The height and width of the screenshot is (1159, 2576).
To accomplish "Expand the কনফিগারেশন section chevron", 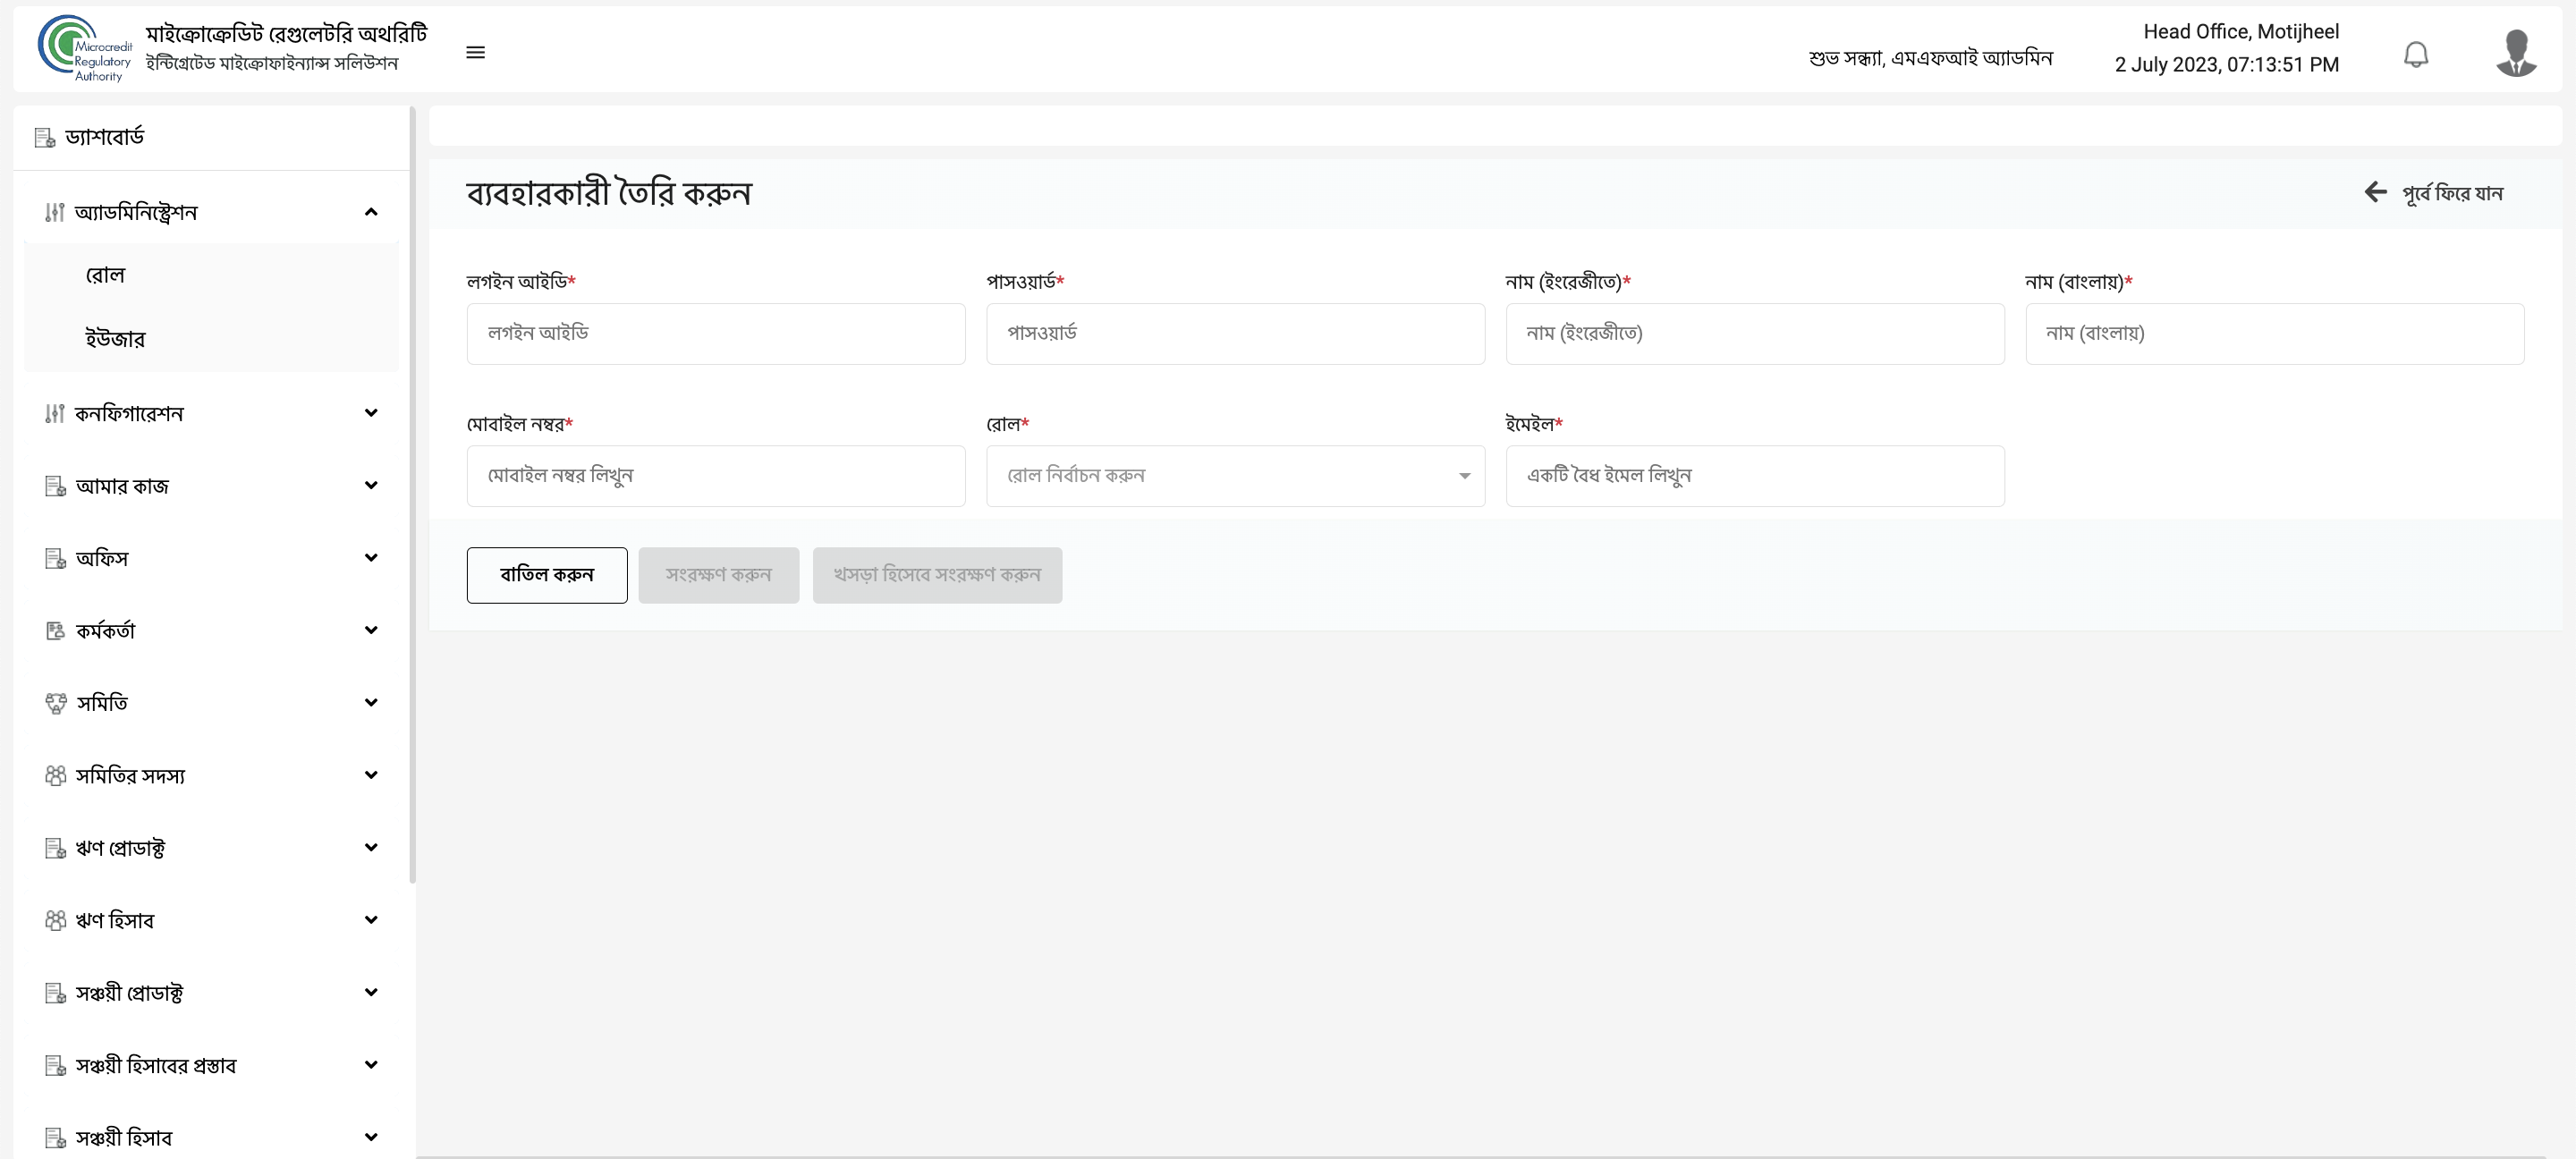I will coord(371,413).
